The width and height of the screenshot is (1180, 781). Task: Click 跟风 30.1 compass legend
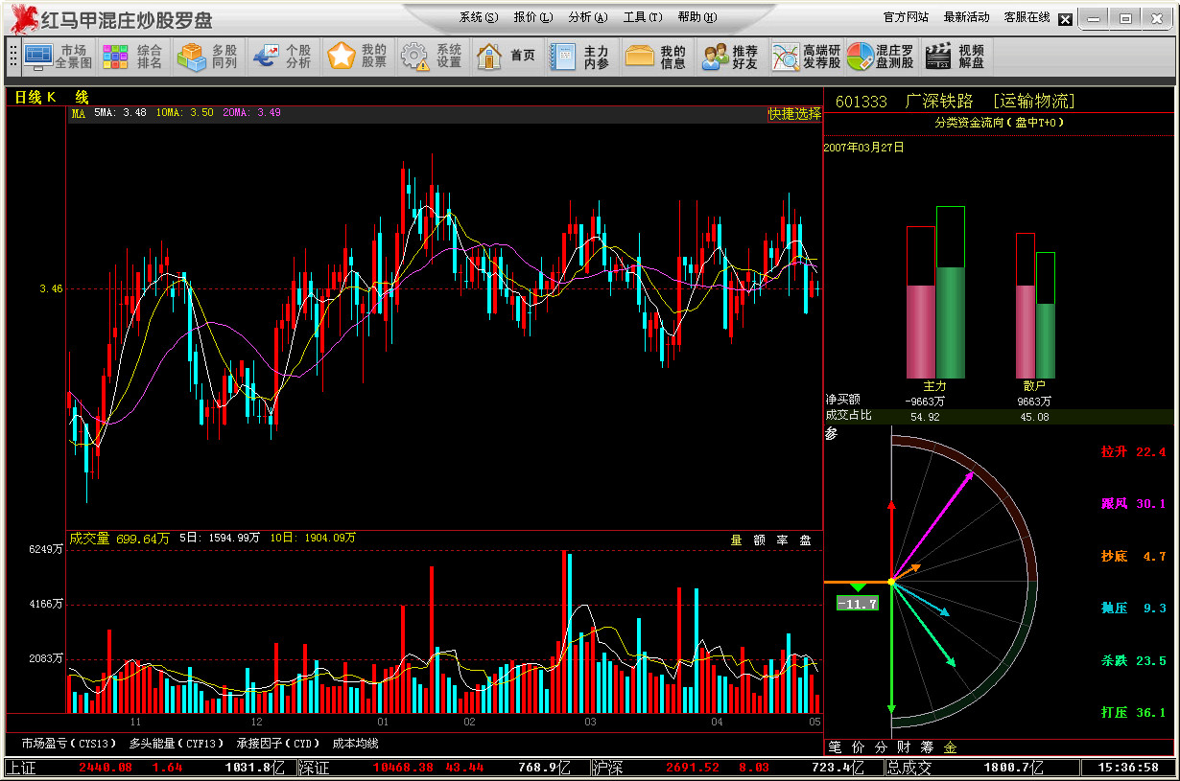click(1133, 503)
